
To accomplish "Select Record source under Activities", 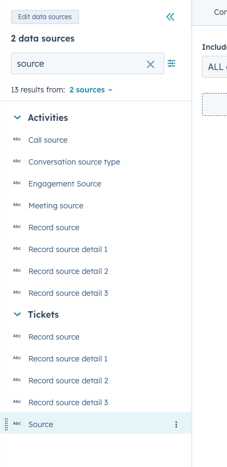I will point(54,227).
